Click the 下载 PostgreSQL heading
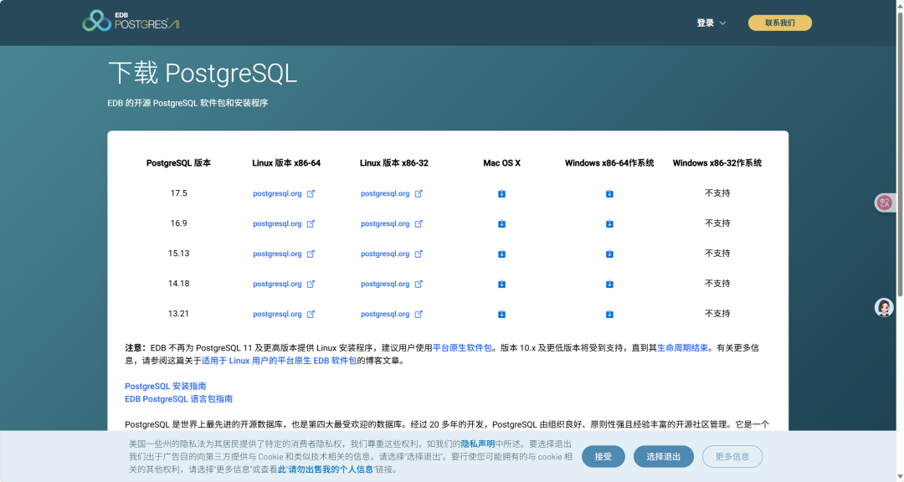Image resolution: width=904 pixels, height=482 pixels. point(203,74)
